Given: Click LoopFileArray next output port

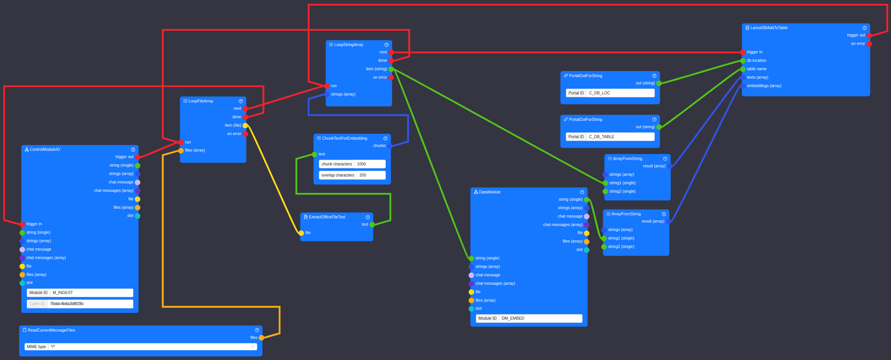Looking at the screenshot, I should tap(245, 109).
